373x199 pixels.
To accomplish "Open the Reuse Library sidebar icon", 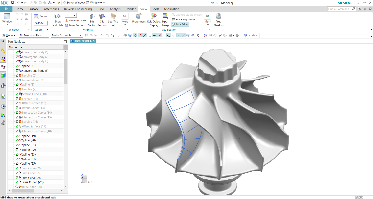I will 3,76.
